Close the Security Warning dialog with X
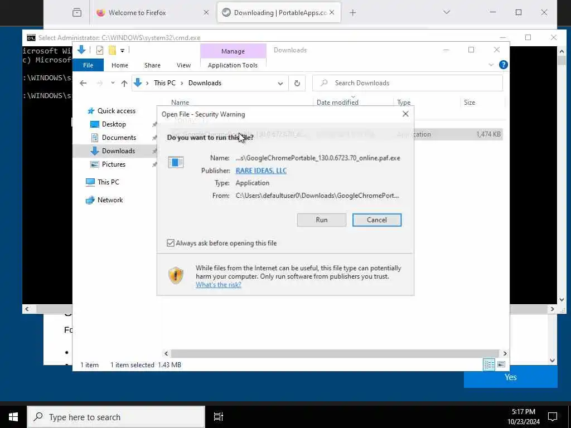Screen dimensions: 571x428 point(405,114)
